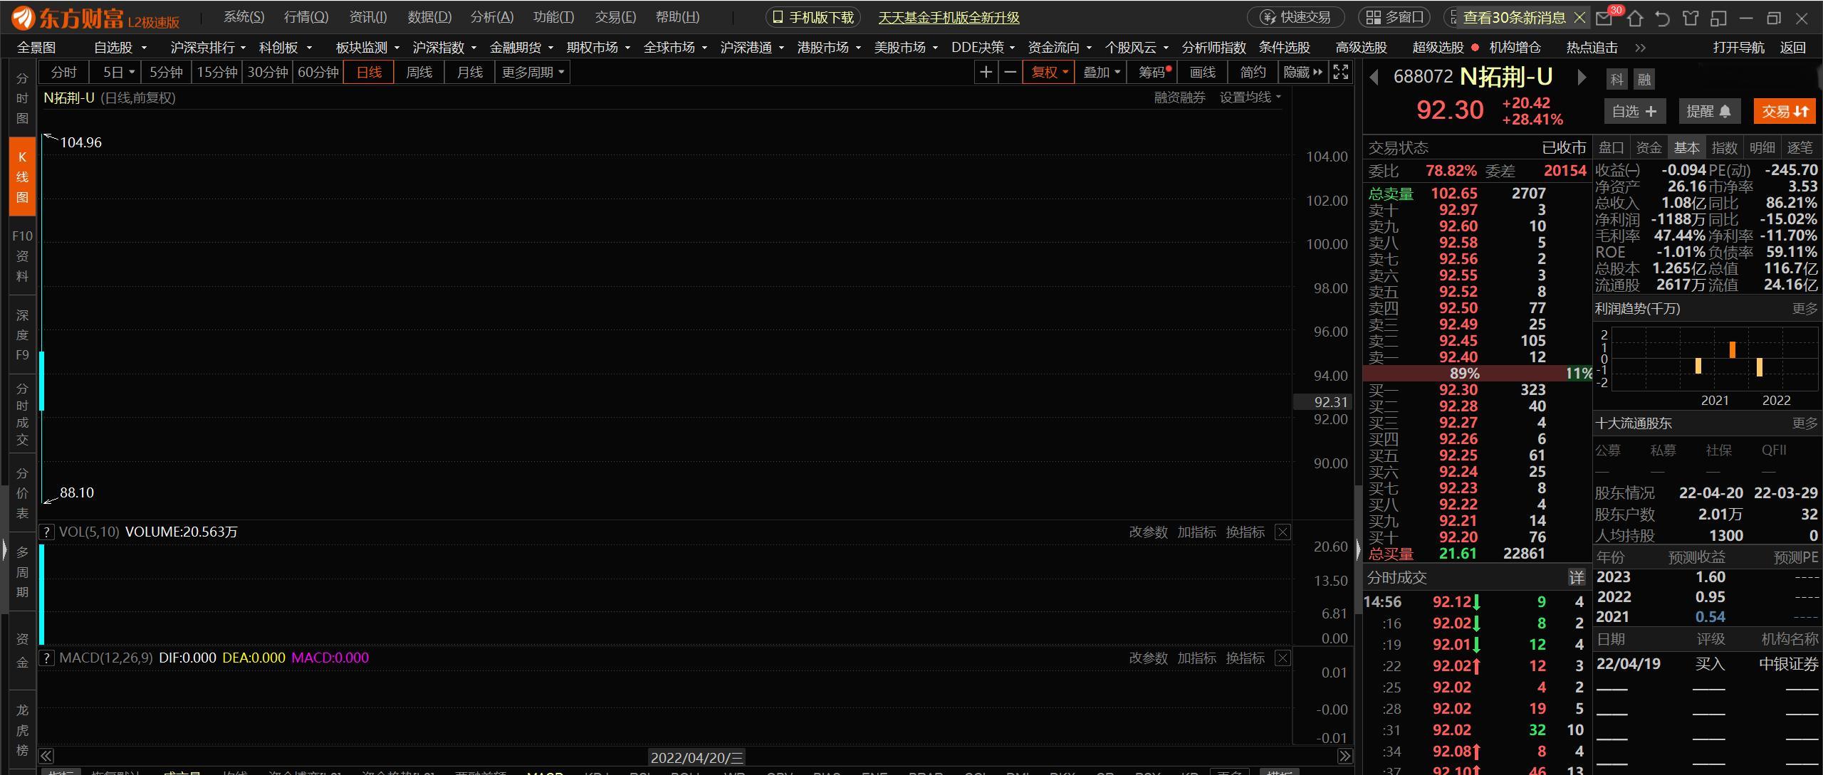Image resolution: width=1823 pixels, height=775 pixels.
Task: Download the mobile version via 手机版下载
Action: (x=813, y=17)
